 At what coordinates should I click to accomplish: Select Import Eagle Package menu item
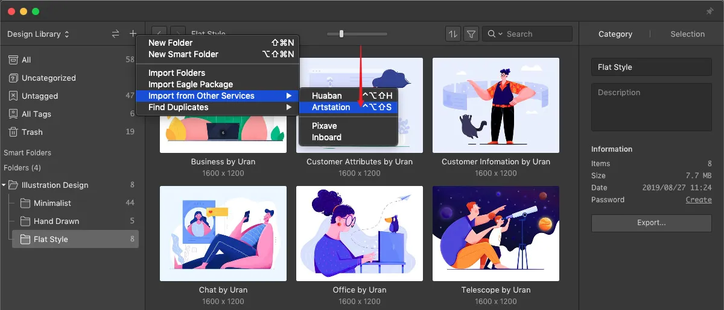point(190,84)
